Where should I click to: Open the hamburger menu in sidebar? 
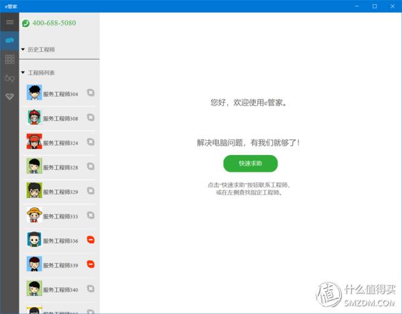click(10, 22)
